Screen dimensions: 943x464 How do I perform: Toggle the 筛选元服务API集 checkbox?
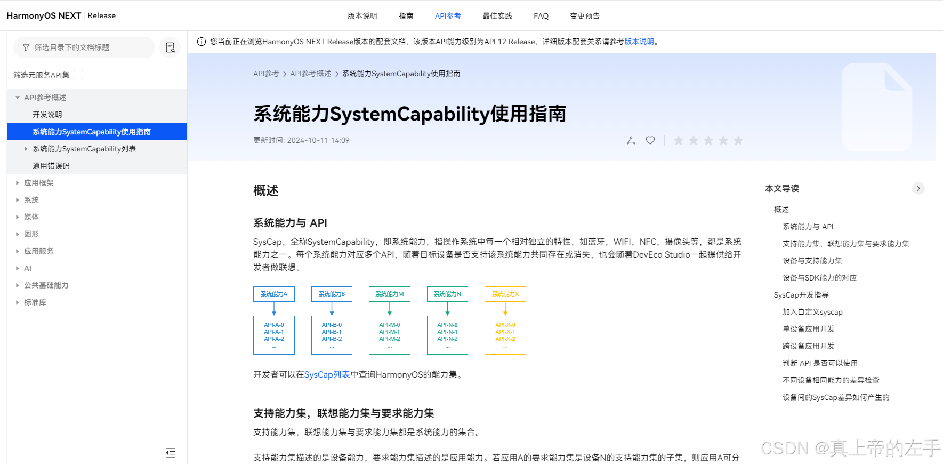(x=78, y=75)
